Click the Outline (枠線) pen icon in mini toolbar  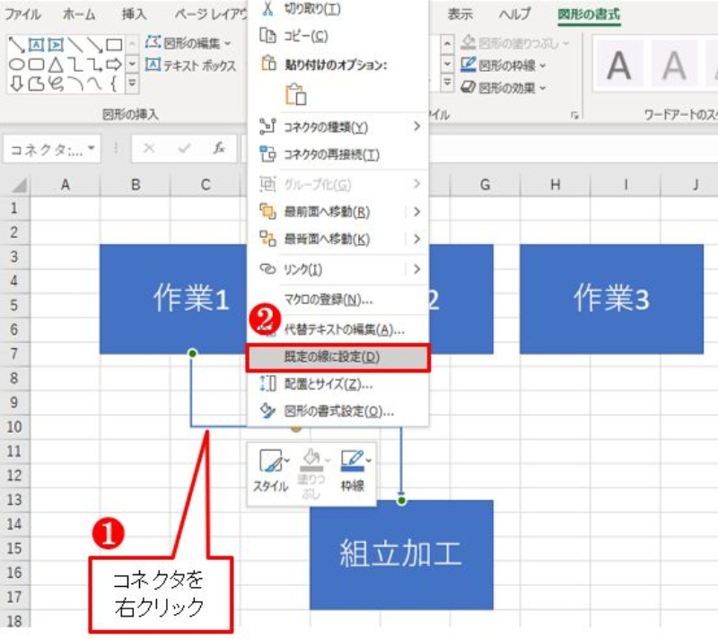coord(351,462)
